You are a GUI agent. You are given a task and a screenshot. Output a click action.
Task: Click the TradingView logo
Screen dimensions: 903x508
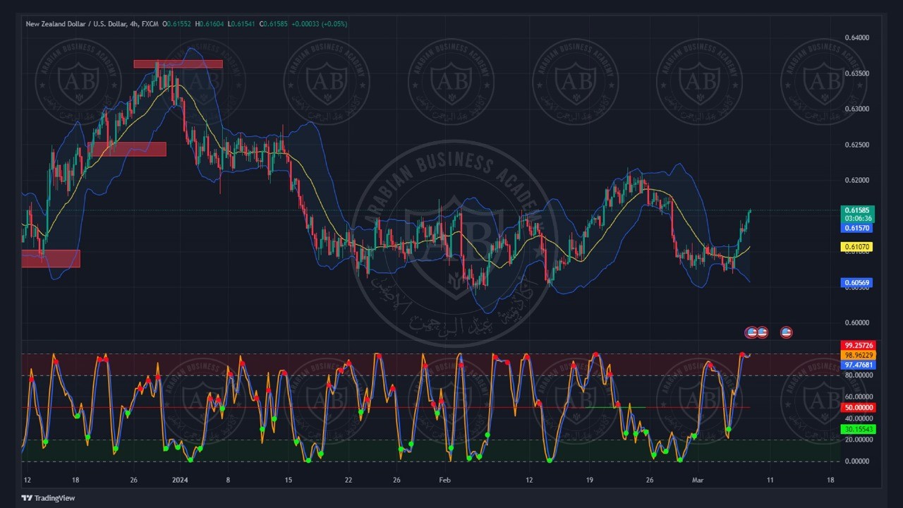pos(48,498)
